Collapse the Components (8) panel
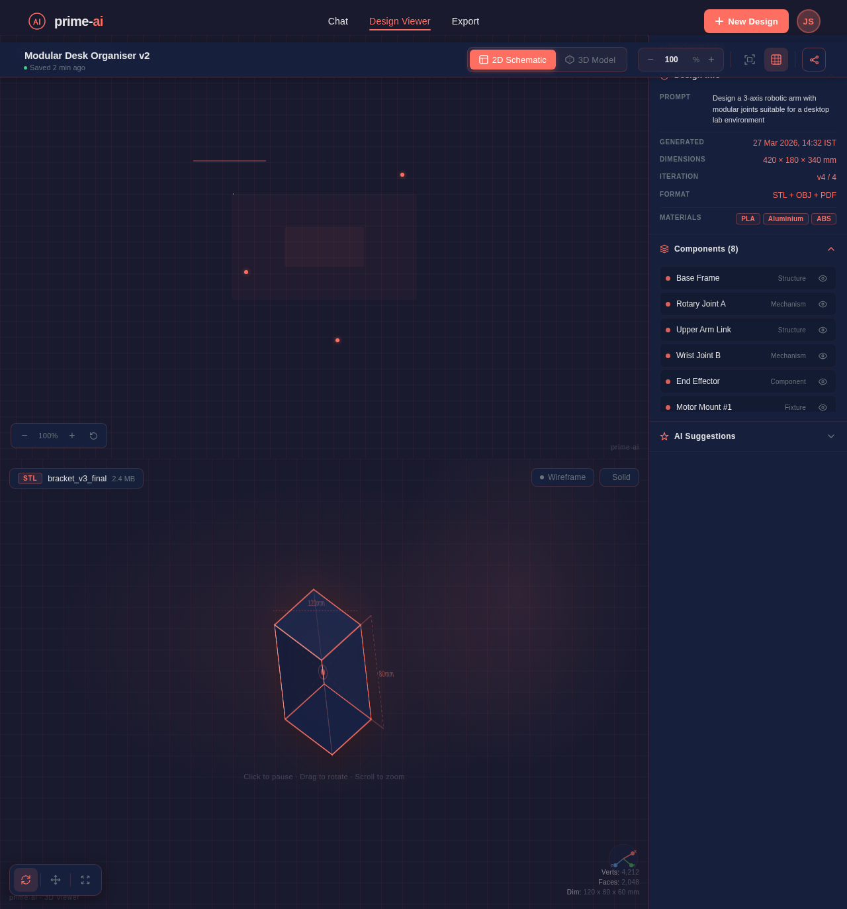Image resolution: width=847 pixels, height=909 pixels. 831,249
